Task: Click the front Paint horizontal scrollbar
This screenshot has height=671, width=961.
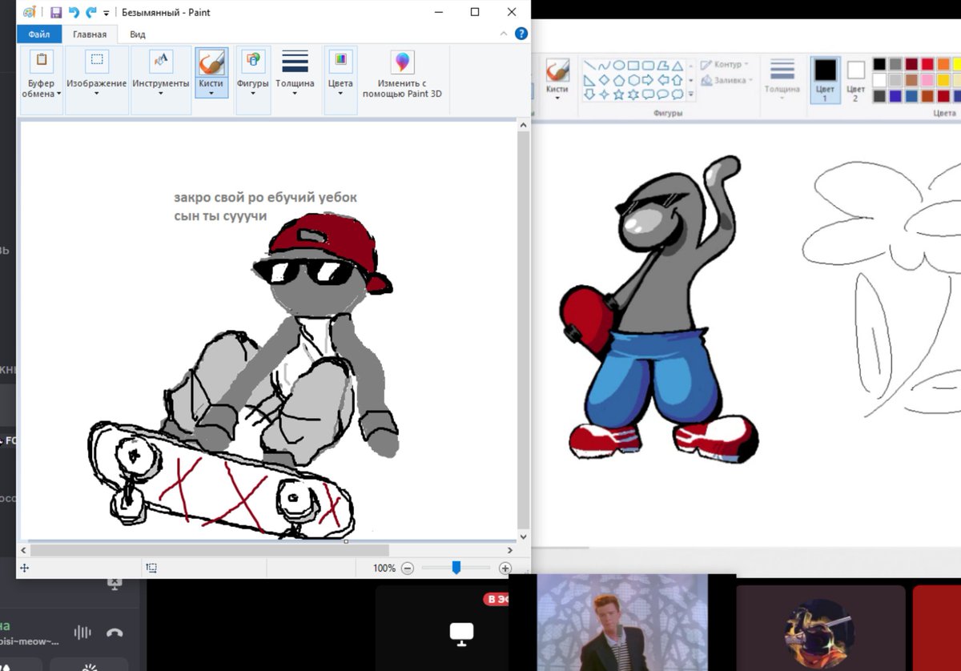Action: coord(209,550)
